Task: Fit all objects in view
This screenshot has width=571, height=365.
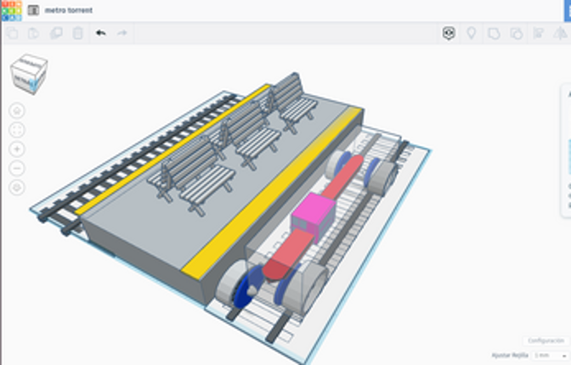Action: click(x=18, y=130)
